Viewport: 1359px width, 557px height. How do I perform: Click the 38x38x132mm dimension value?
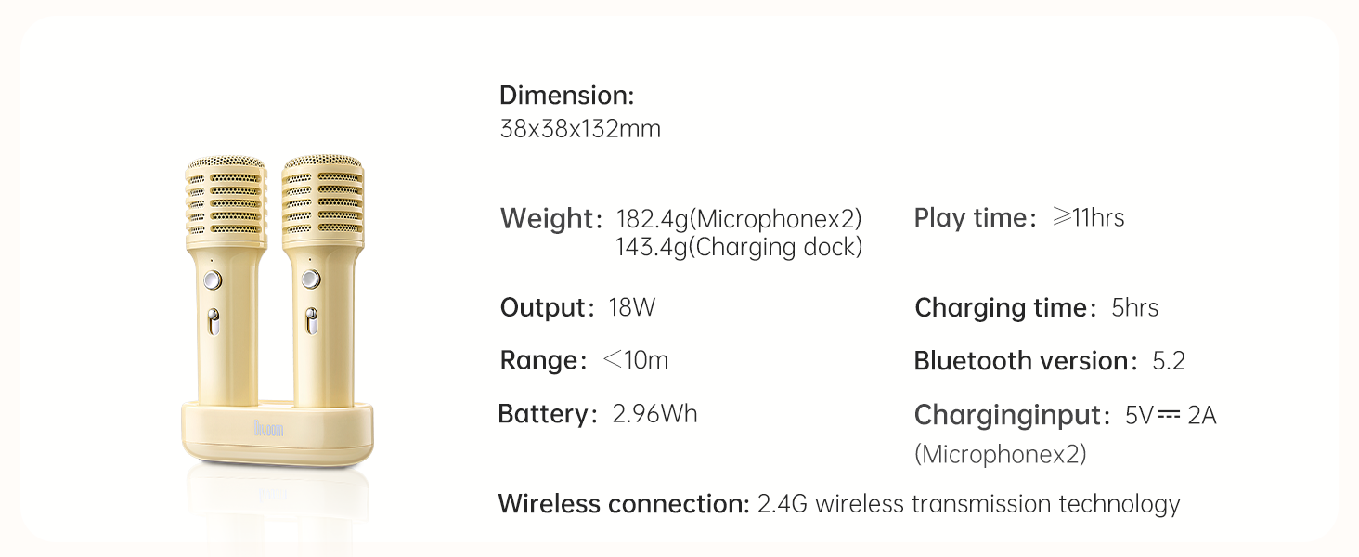580,129
